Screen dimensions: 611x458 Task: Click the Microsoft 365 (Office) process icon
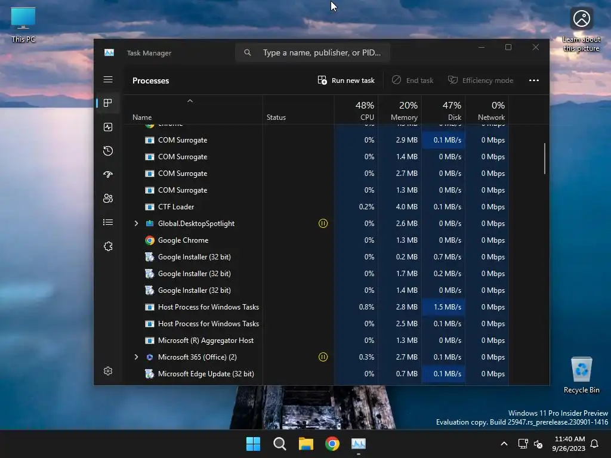point(150,357)
